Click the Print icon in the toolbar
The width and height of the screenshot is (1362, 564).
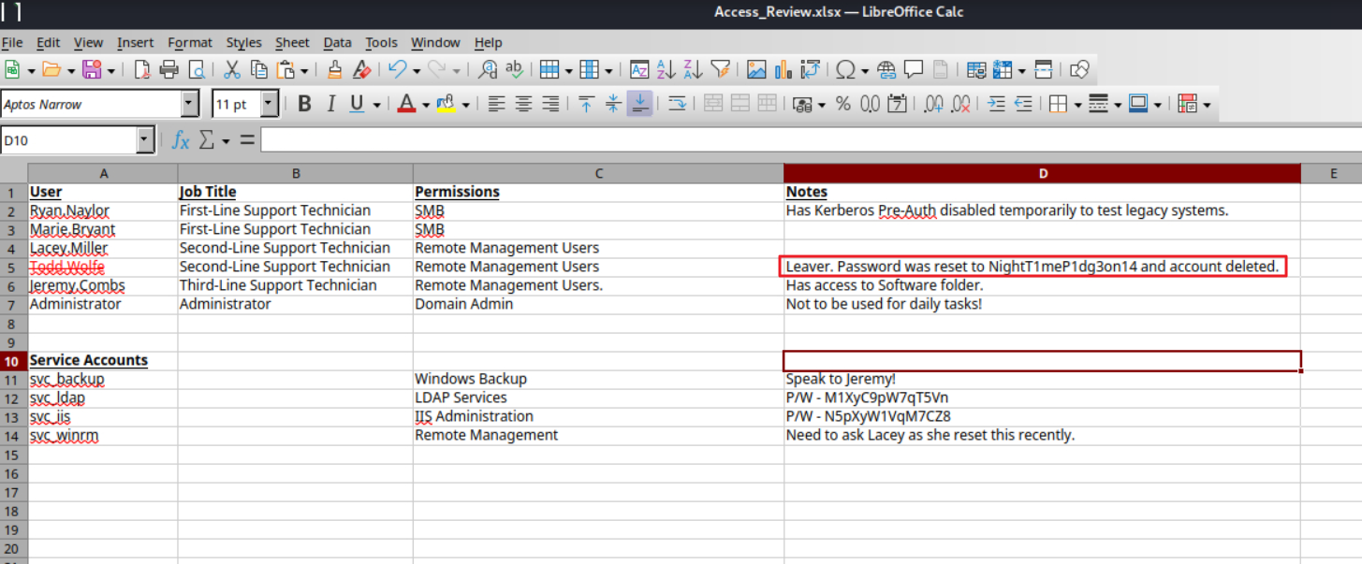(168, 69)
